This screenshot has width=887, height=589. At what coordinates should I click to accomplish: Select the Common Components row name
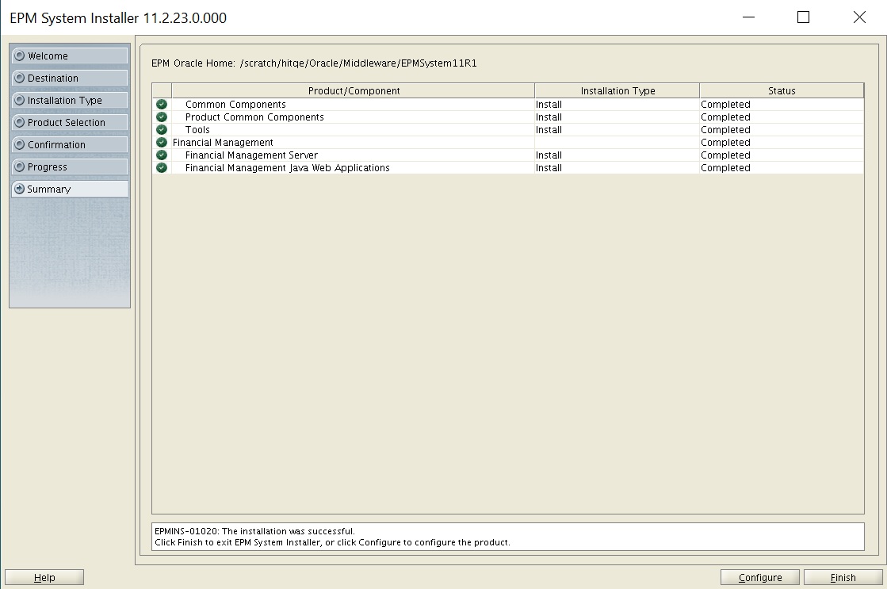point(235,104)
